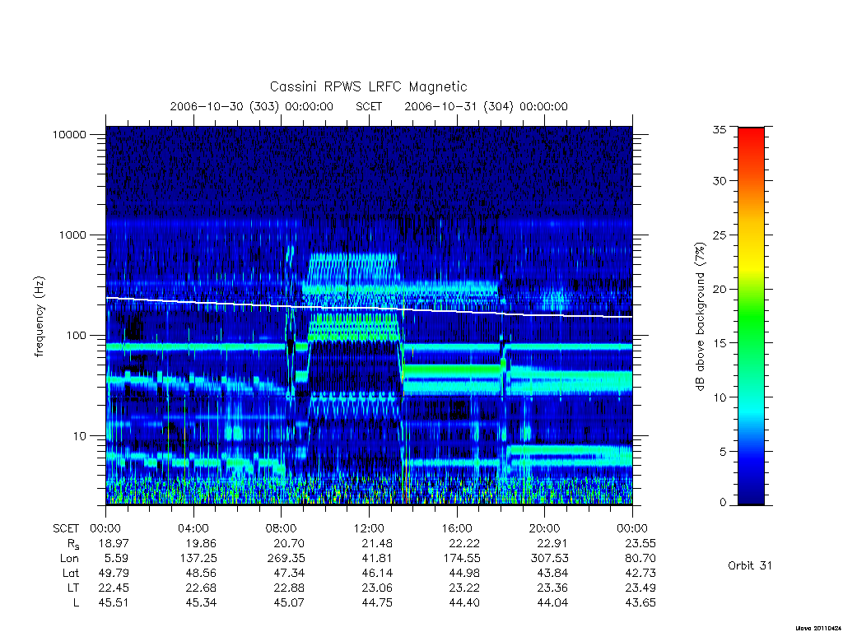Click the title "Cassini RPWS LRFC Magnetic"
Viewport: 843px width, 632px height.
368,86
